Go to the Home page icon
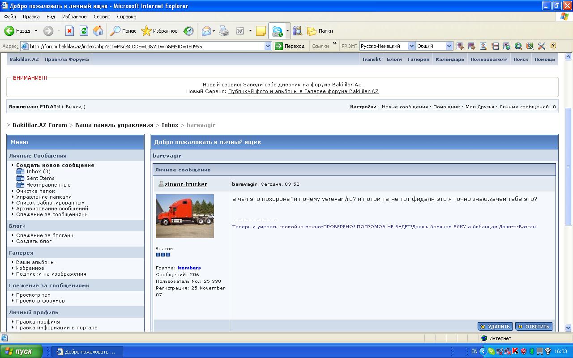 click(98, 31)
